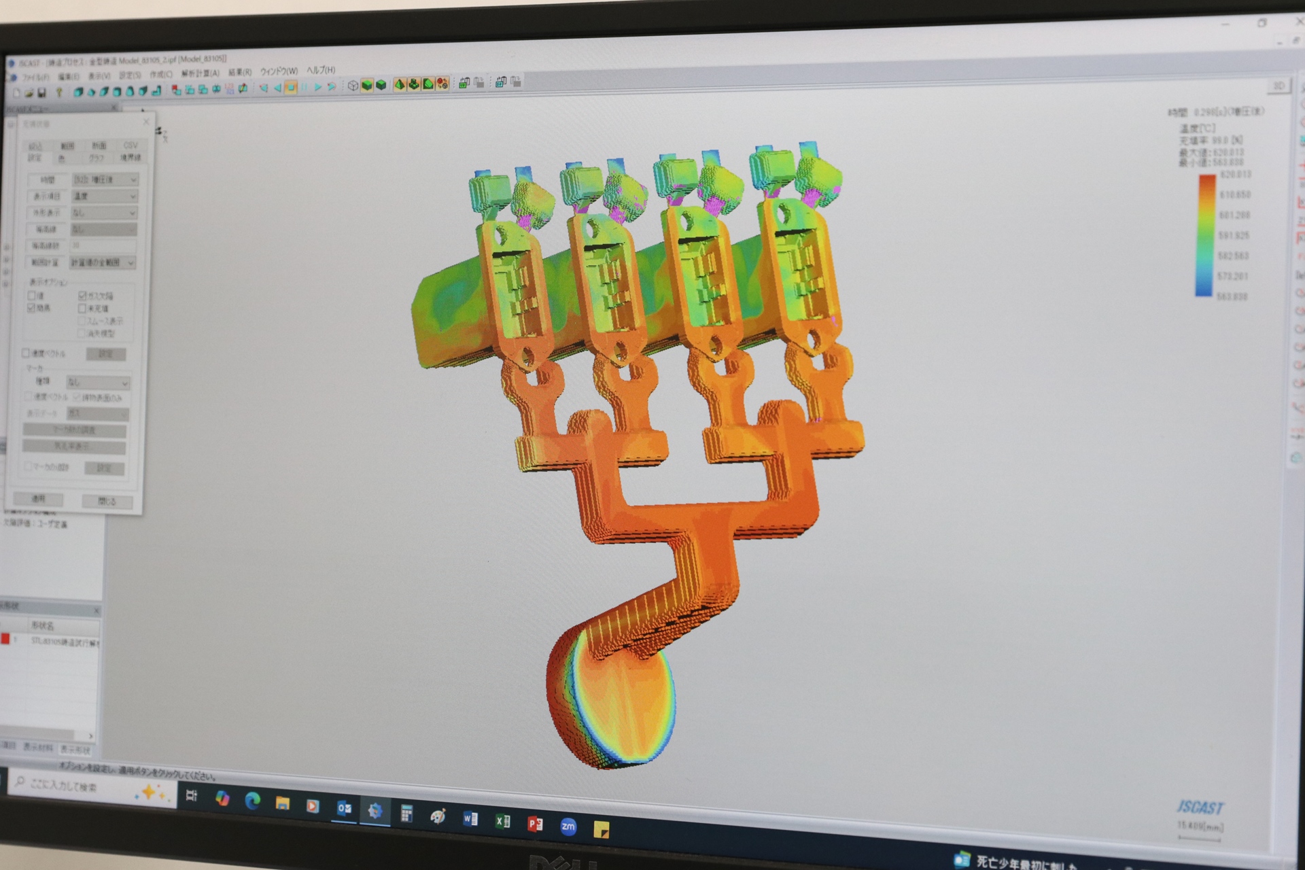Open the 解析計算(A) menu
Viewport: 1305px width, 870px height.
point(201,73)
